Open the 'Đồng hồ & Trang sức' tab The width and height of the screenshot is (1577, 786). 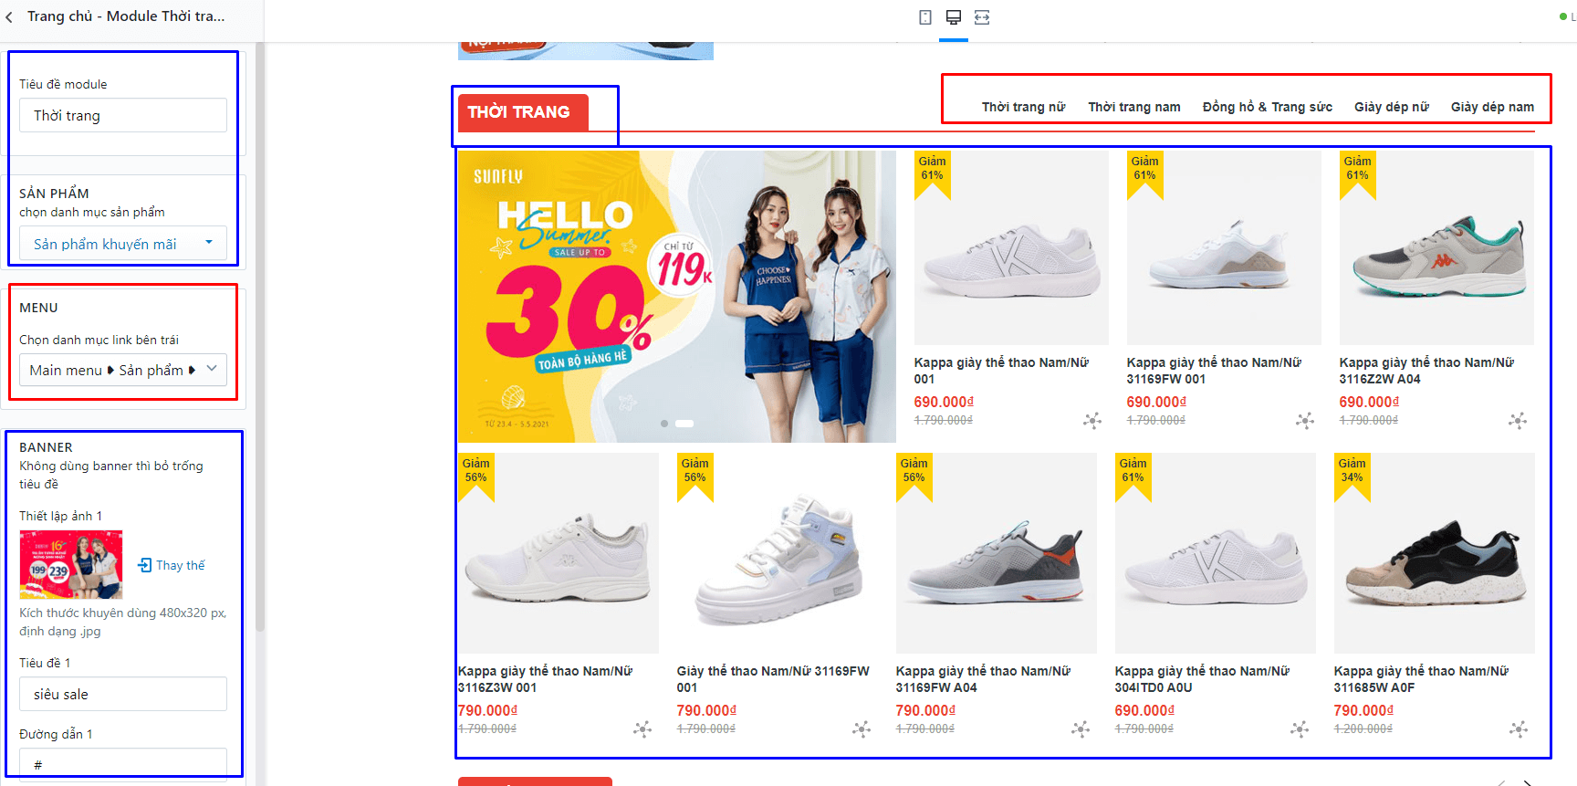1267,107
